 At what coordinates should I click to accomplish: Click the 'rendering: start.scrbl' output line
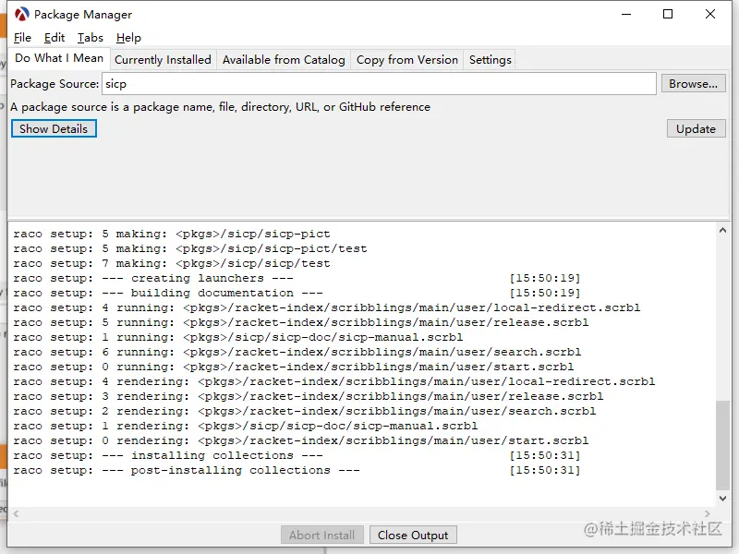click(x=301, y=440)
